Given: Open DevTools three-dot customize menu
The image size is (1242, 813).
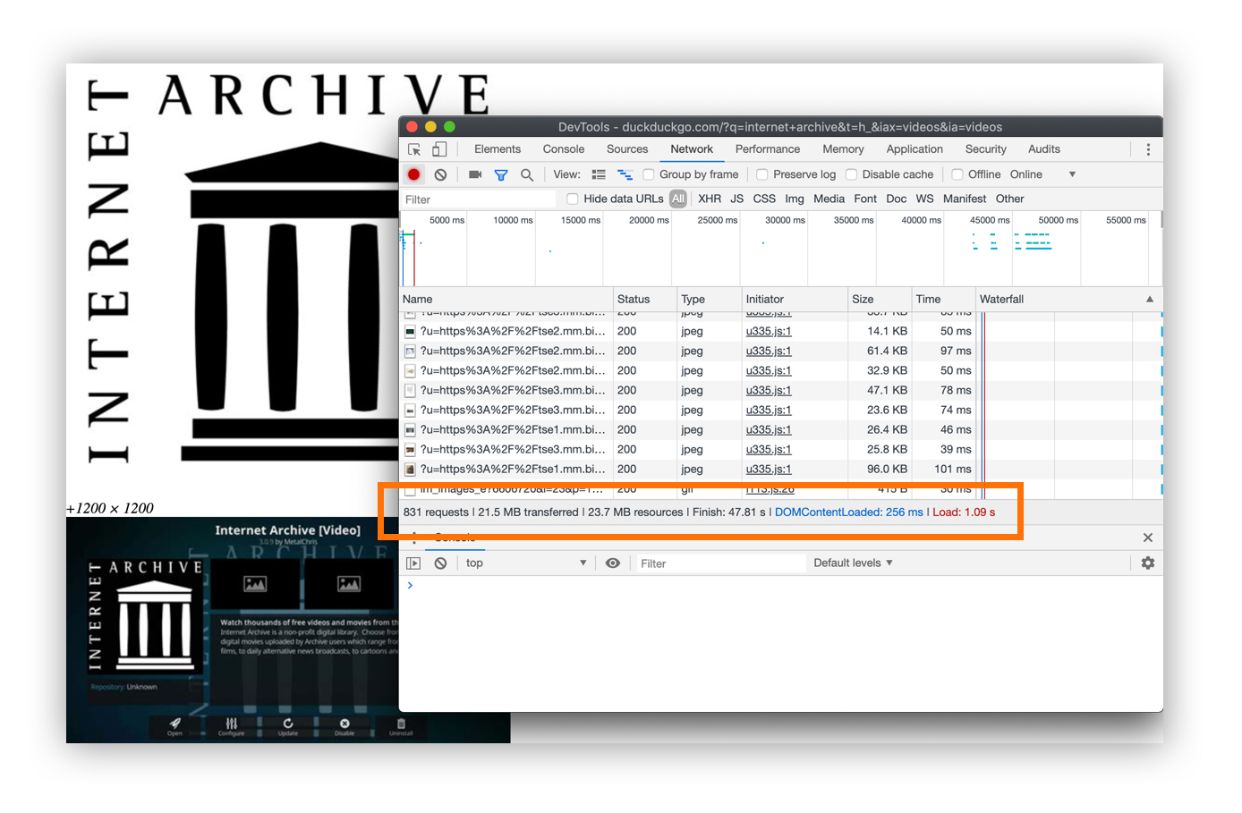Looking at the screenshot, I should pos(1148,149).
